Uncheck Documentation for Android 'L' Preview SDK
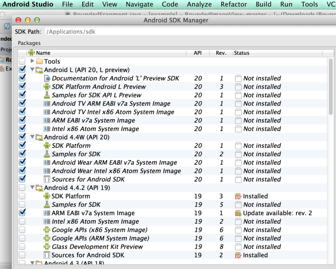336x269 pixels. click(22, 78)
